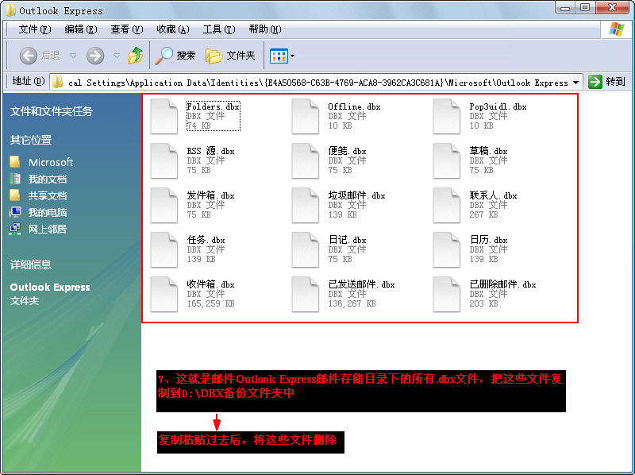Click the Forward arrow button
Image resolution: width=635 pixels, height=475 pixels.
pyautogui.click(x=95, y=56)
